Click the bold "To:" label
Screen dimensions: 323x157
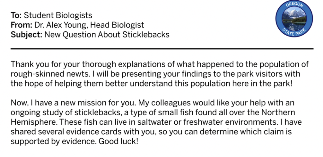click(x=17, y=15)
